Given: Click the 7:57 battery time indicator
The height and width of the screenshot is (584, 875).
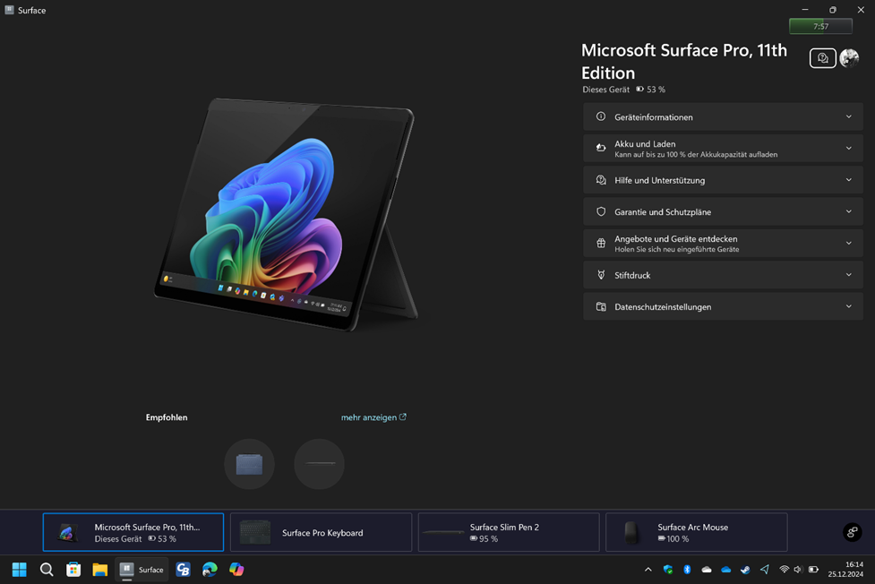Looking at the screenshot, I should tap(820, 26).
